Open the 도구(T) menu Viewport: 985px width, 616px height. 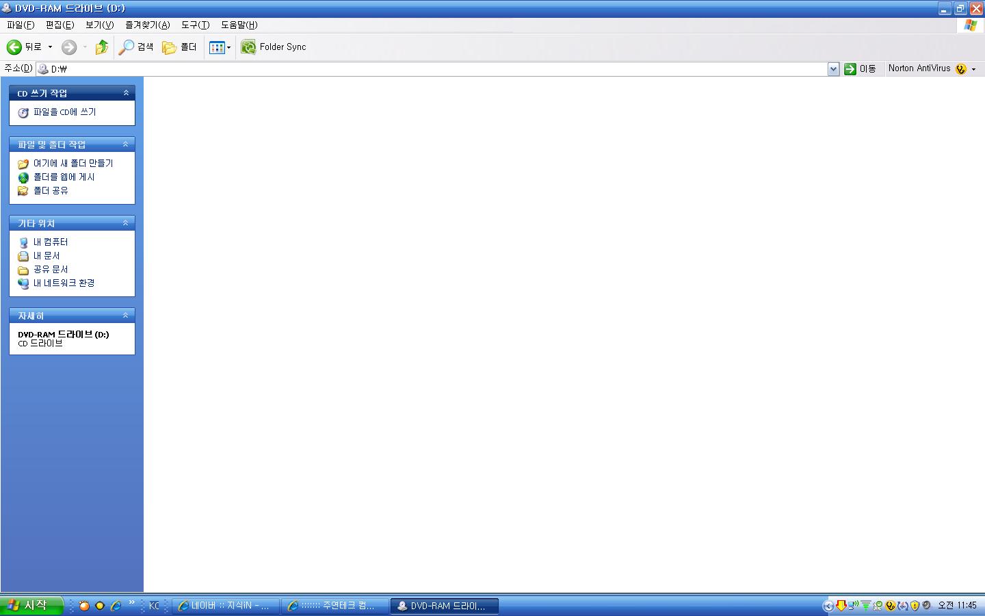click(195, 25)
